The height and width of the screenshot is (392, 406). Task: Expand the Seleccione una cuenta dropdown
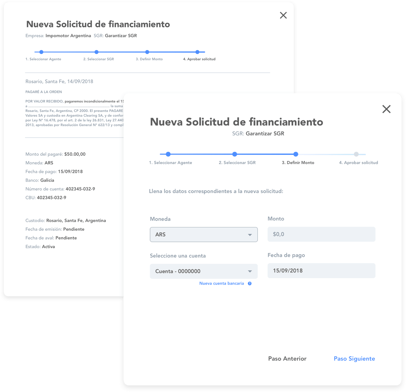[203, 271]
